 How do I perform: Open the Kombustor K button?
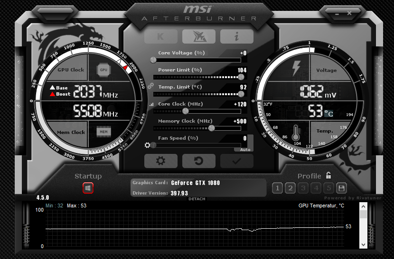click(161, 36)
